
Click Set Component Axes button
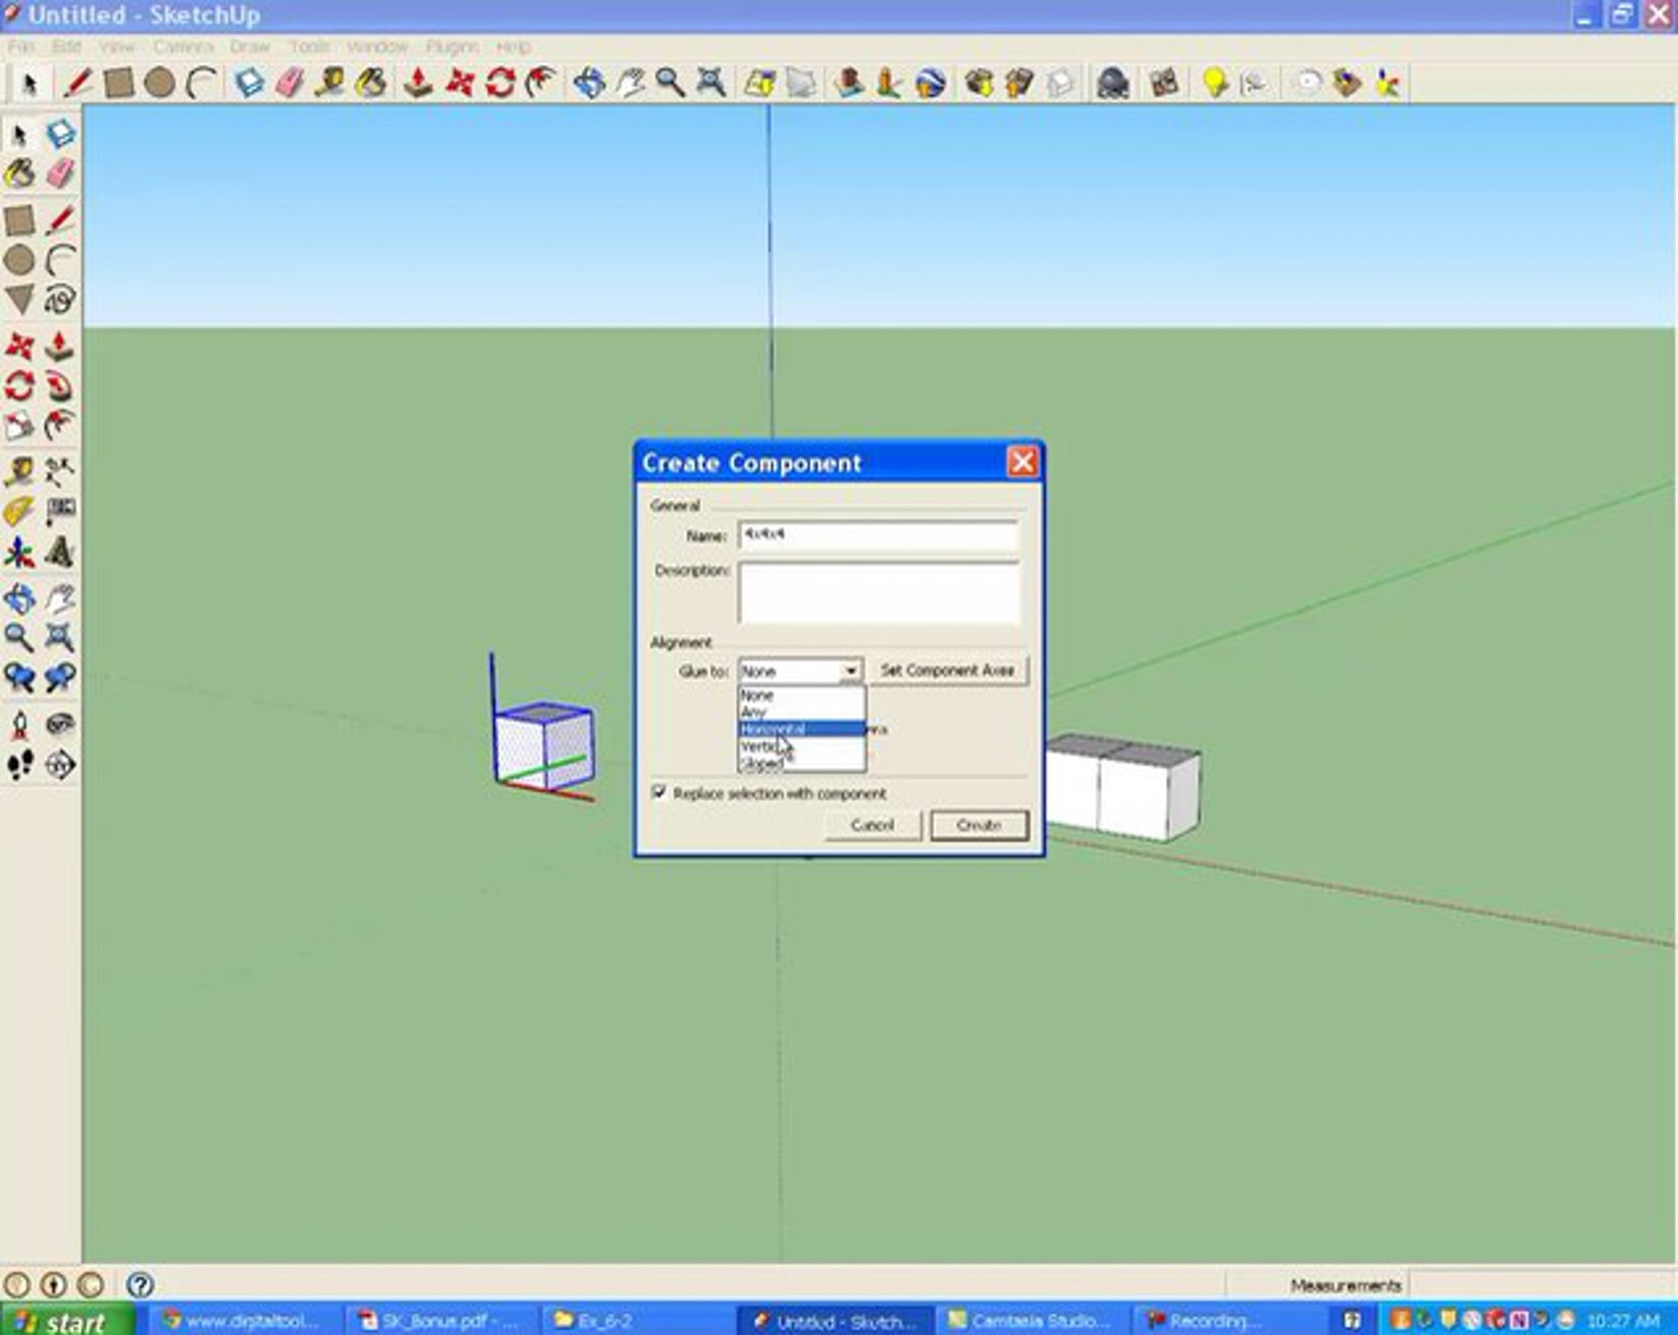[x=947, y=670]
